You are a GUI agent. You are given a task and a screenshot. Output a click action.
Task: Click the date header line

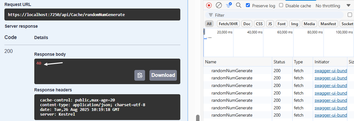click(x=80, y=110)
